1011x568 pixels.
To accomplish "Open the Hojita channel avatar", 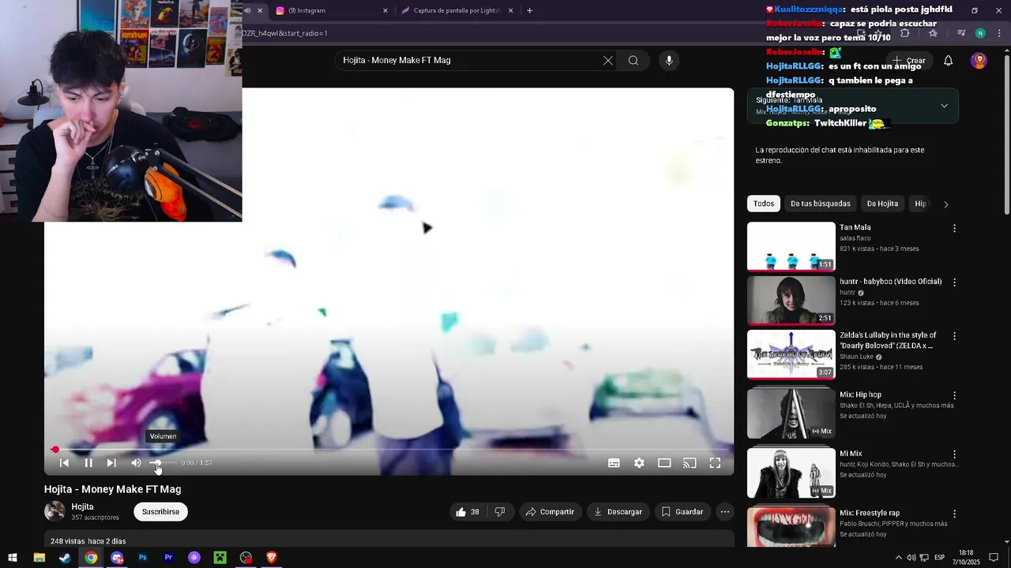I will tap(54, 511).
